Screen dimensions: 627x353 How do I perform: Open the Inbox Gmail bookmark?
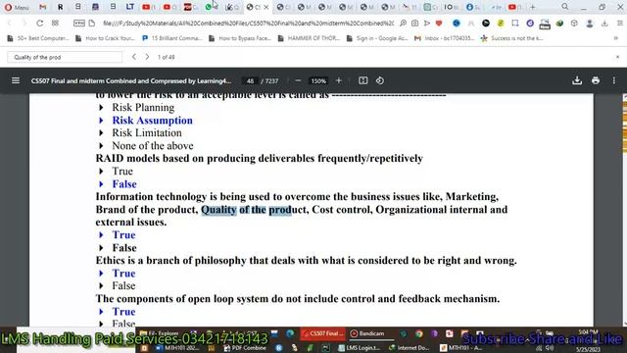tap(444, 38)
